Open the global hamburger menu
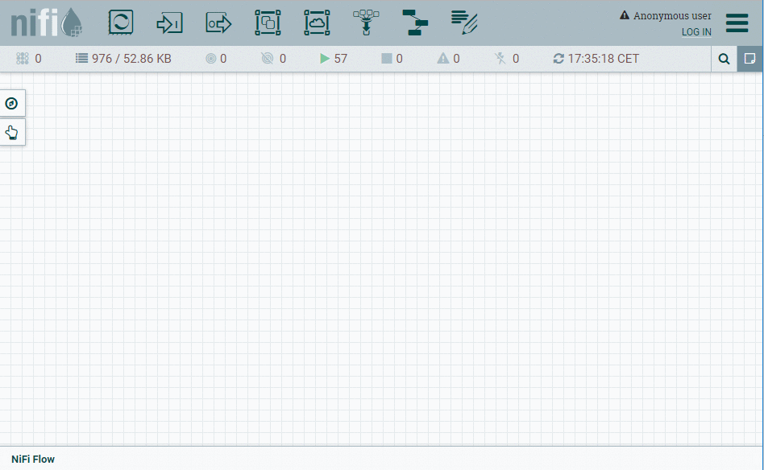This screenshot has height=470, width=764. pos(737,23)
